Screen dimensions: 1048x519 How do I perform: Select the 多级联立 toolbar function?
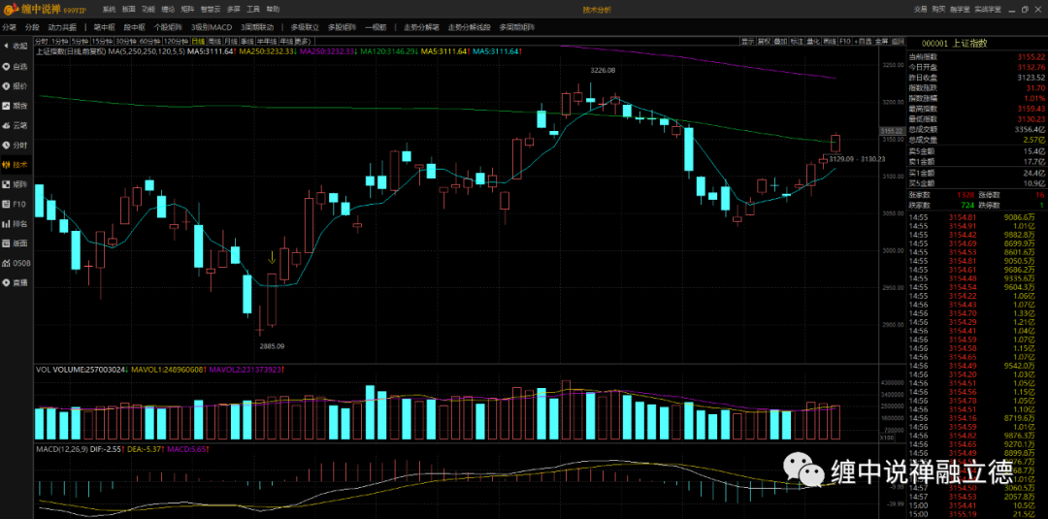pos(305,27)
